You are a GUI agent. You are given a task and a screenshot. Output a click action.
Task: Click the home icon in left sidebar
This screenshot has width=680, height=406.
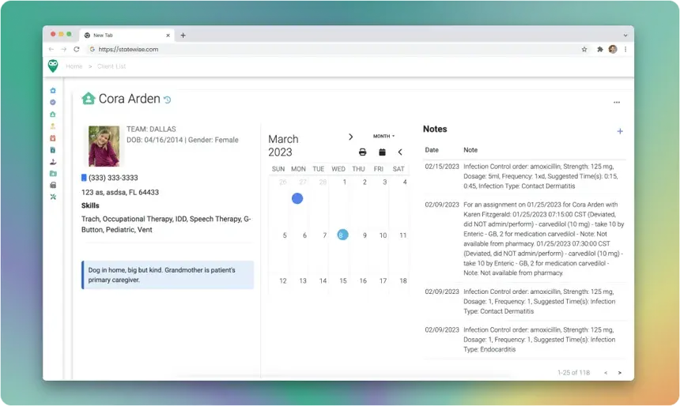point(53,91)
